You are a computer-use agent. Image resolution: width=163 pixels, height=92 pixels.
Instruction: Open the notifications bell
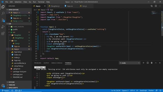pos(160,90)
